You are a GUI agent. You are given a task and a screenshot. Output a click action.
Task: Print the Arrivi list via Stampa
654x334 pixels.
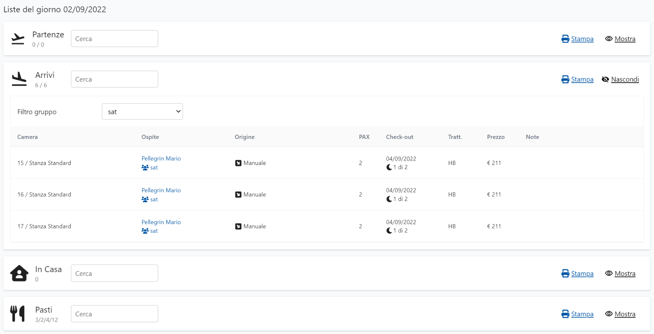coord(582,79)
